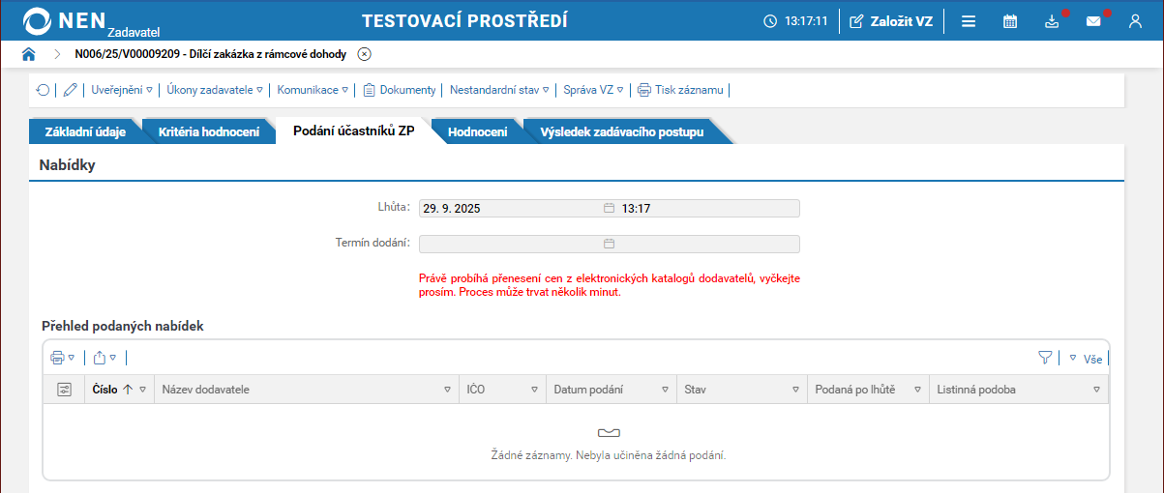The width and height of the screenshot is (1164, 493).
Task: Click Tisk záznamu print button
Action: [680, 90]
